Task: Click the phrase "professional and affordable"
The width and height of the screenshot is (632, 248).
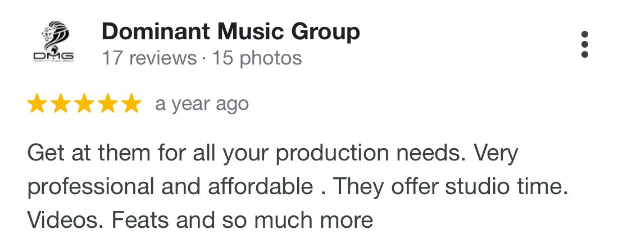Action: pyautogui.click(x=170, y=186)
